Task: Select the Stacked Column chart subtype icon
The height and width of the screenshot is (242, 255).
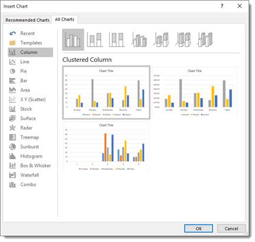Action: 95,40
